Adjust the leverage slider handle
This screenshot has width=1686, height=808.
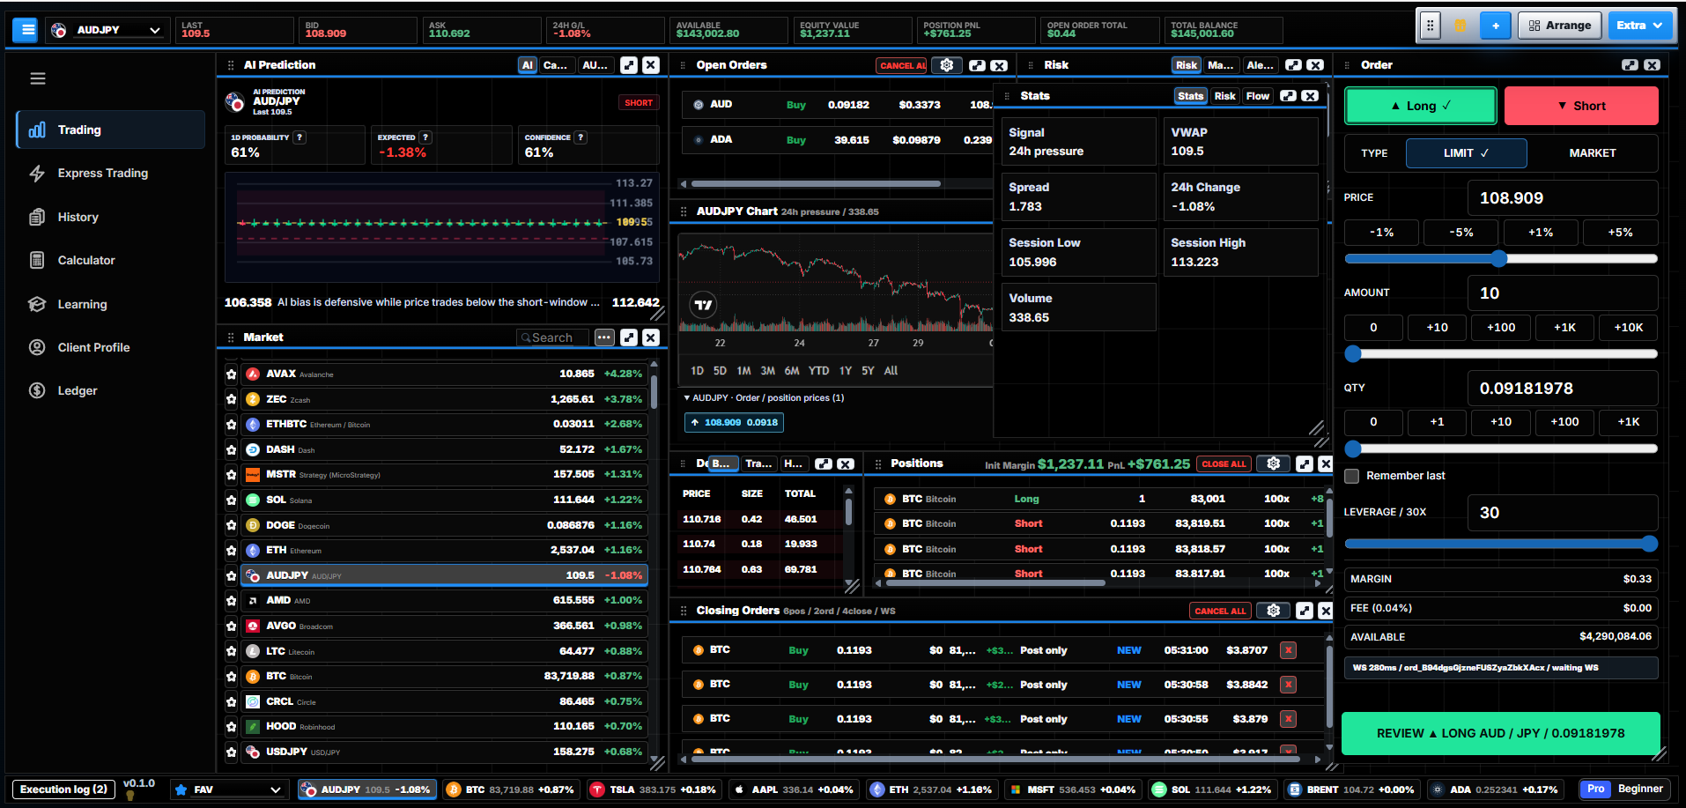[x=1649, y=545]
